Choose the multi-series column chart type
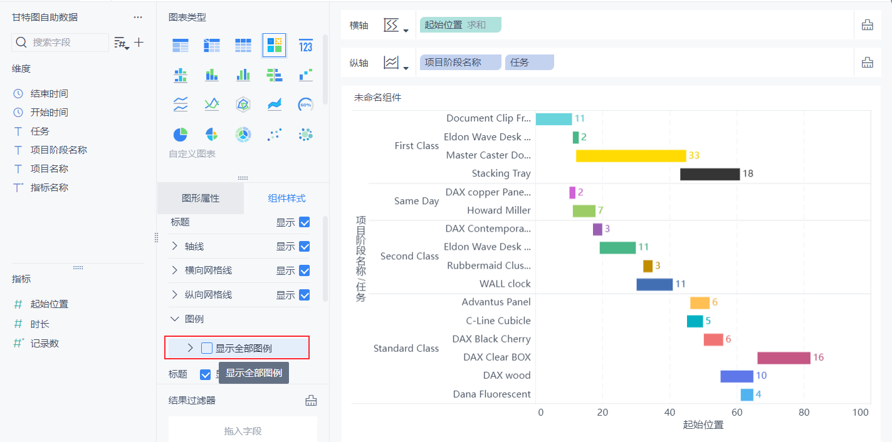Image resolution: width=892 pixels, height=442 pixels. [x=243, y=75]
